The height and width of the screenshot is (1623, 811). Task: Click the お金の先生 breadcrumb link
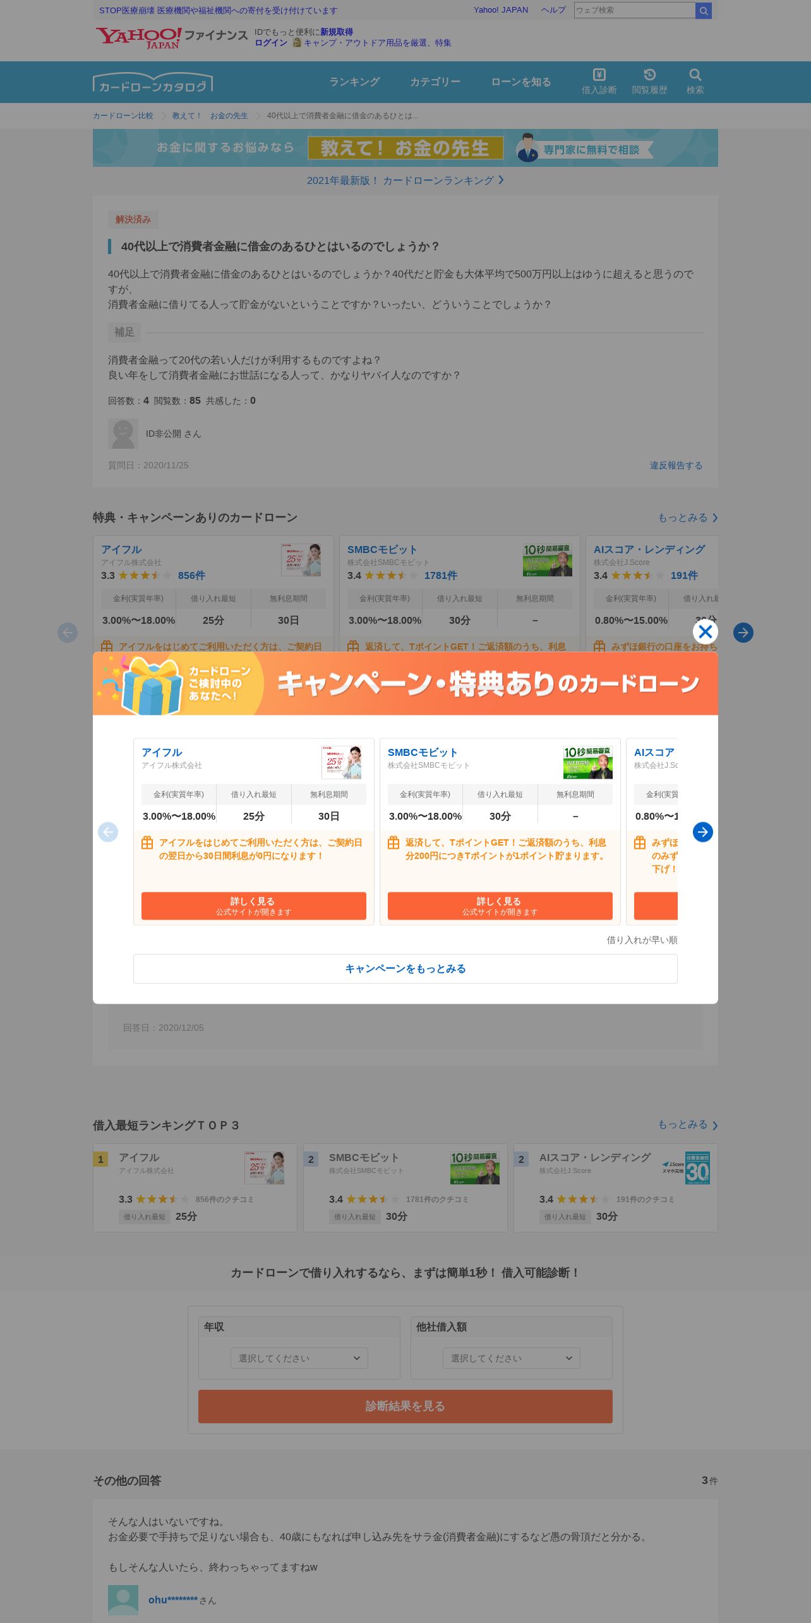click(x=229, y=116)
